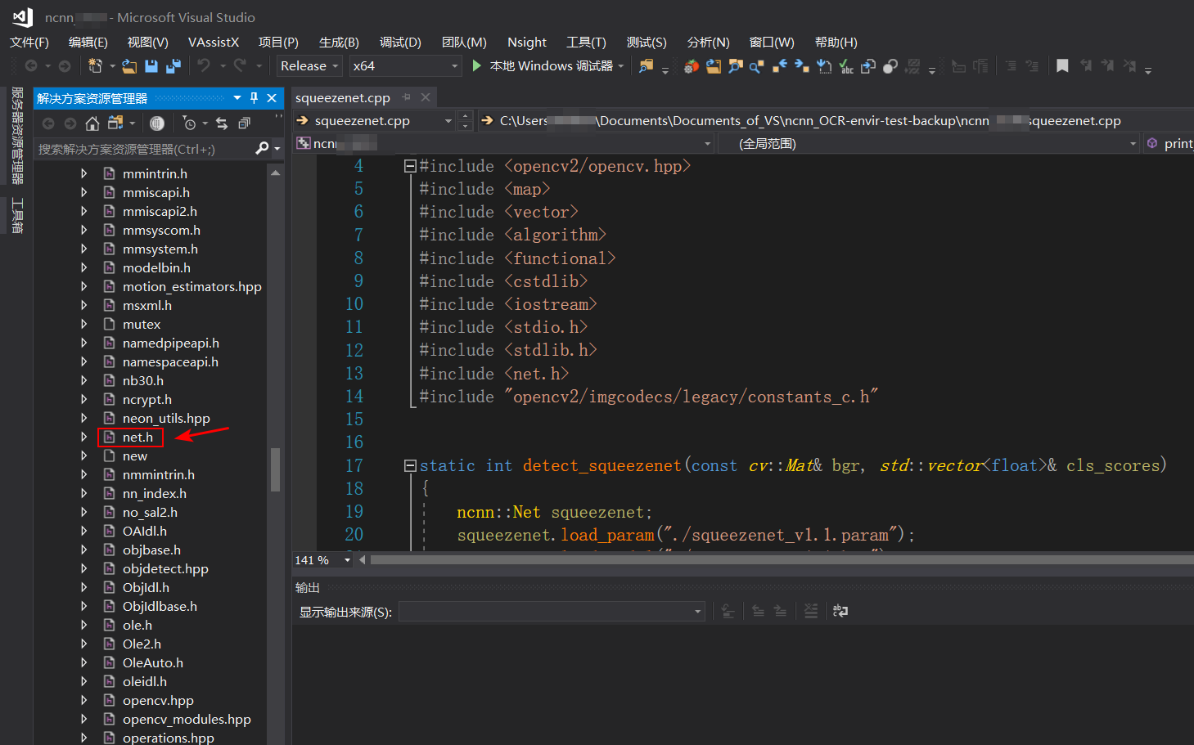Open the x64 platform dropdown
The image size is (1194, 745).
tap(455, 66)
